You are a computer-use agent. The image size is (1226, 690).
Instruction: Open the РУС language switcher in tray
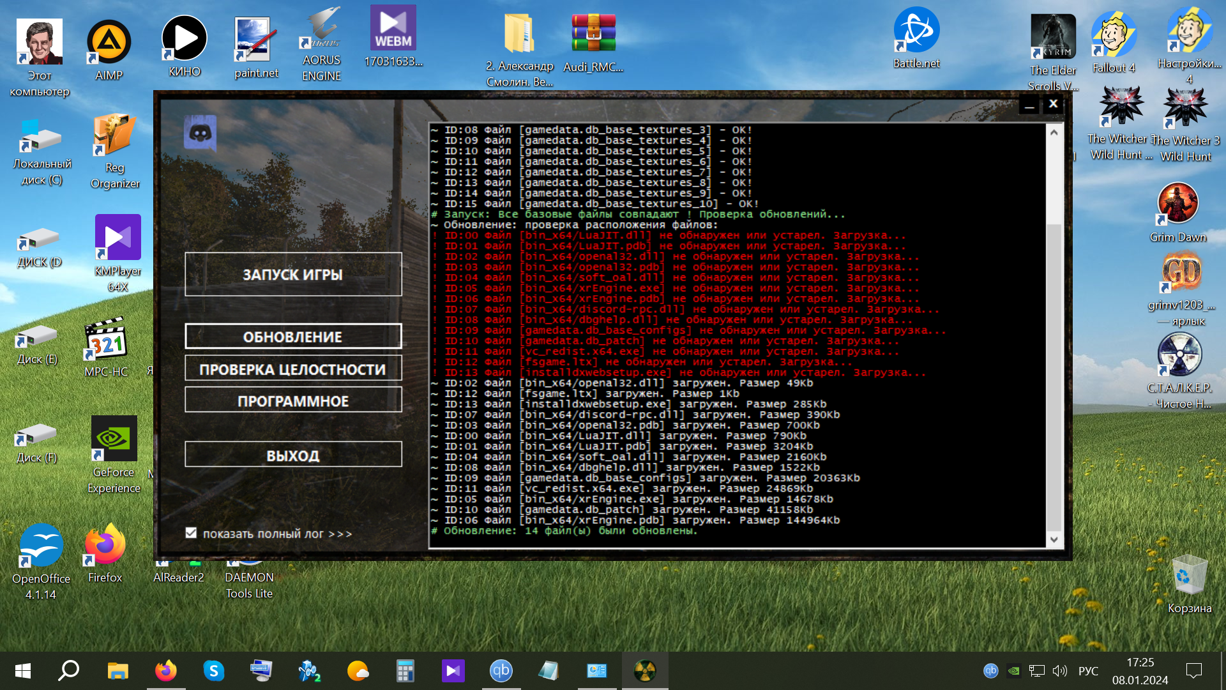pyautogui.click(x=1088, y=671)
